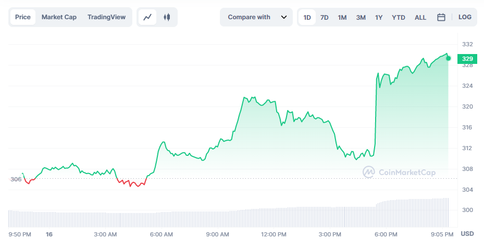This screenshot has width=484, height=239.
Task: Show the 3M time range
Action: 361,17
